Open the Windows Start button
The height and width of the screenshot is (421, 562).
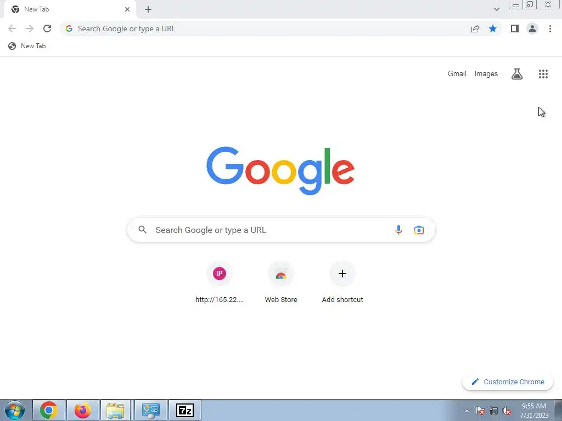(x=15, y=410)
